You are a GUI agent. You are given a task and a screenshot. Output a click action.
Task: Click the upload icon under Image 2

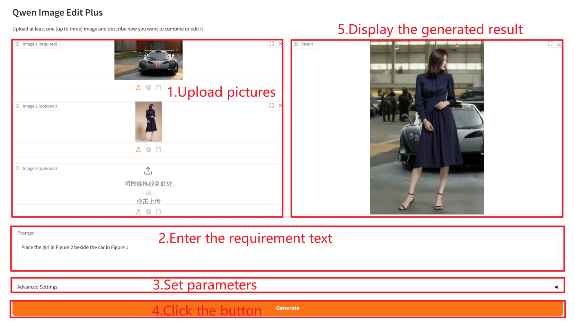pyautogui.click(x=139, y=150)
